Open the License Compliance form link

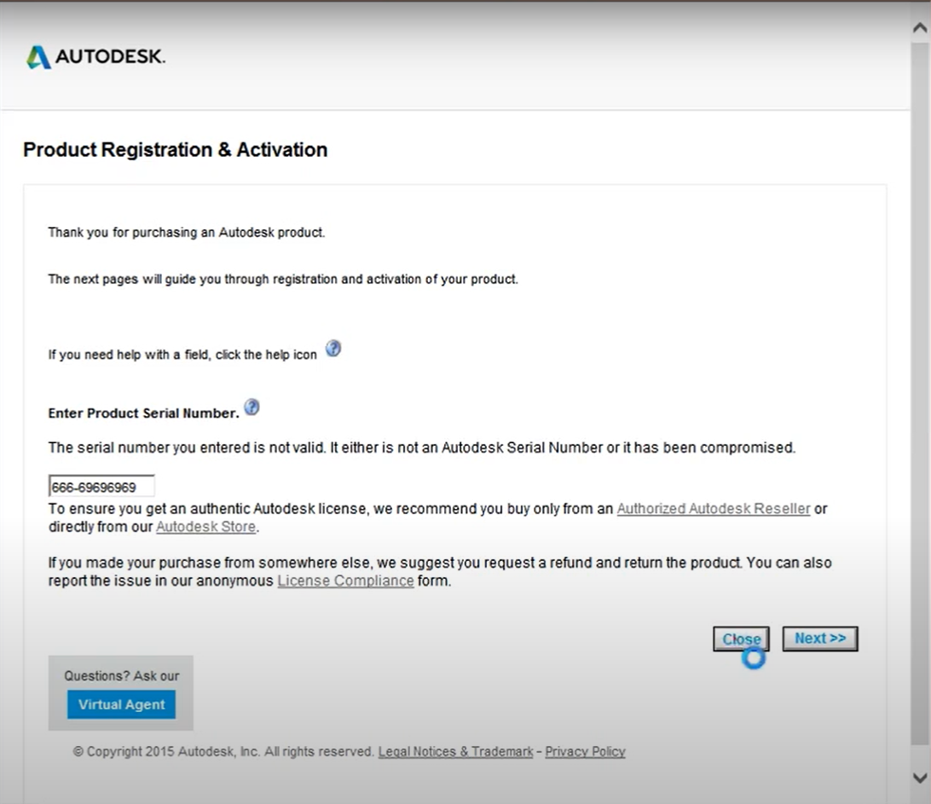[x=345, y=581]
